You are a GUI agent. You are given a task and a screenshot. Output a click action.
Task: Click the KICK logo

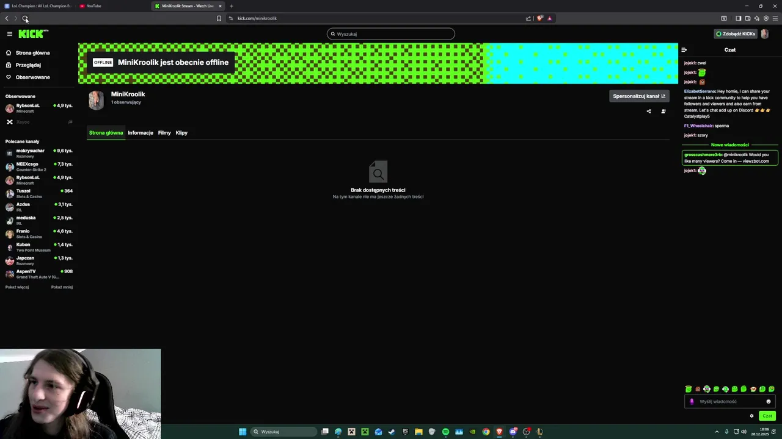click(x=33, y=34)
